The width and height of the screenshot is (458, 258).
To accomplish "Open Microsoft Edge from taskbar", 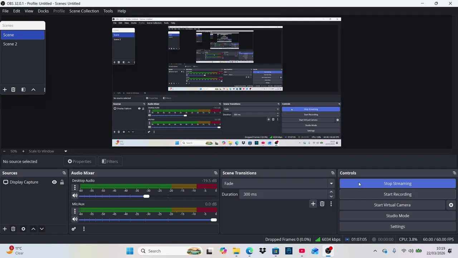I will pos(249,251).
